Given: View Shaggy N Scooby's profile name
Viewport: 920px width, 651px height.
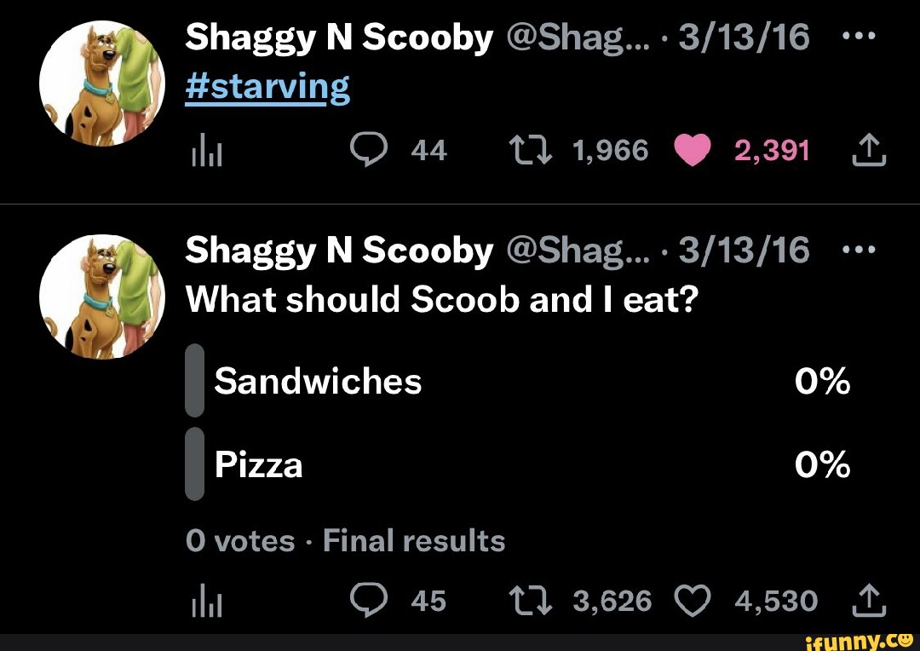Looking at the screenshot, I should [336, 36].
